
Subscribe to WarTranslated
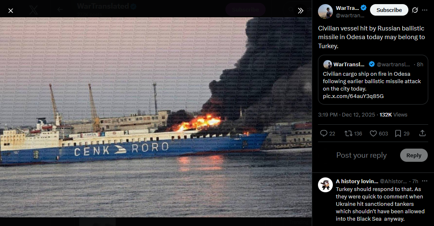(389, 10)
